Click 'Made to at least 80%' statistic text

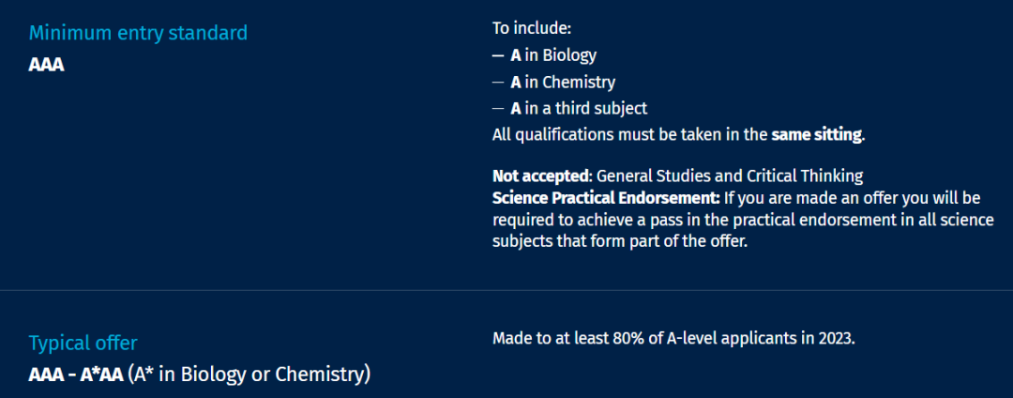[x=673, y=339]
